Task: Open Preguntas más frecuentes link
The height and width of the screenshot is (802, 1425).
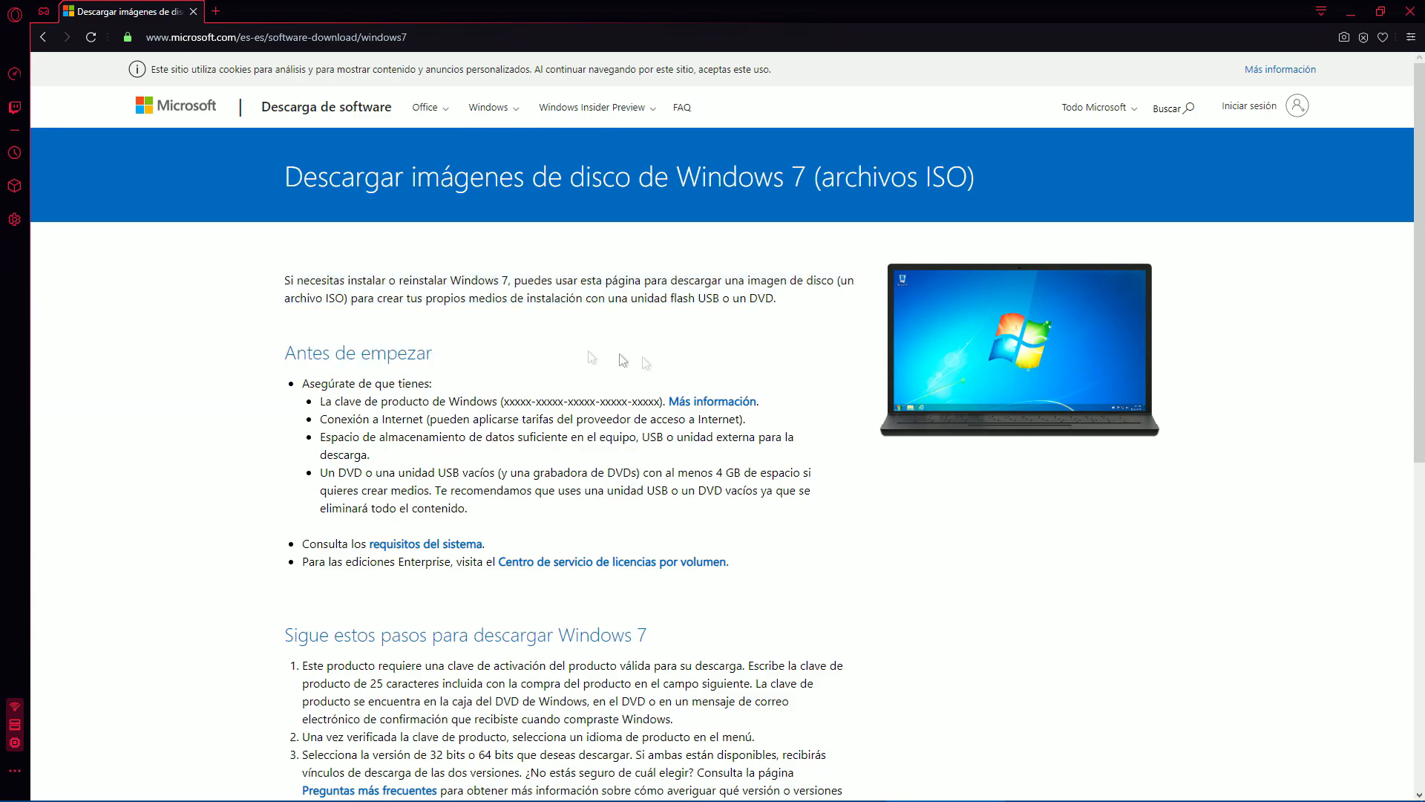Action: click(x=370, y=791)
